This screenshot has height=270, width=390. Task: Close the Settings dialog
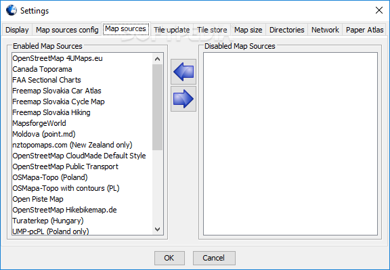[x=378, y=10]
